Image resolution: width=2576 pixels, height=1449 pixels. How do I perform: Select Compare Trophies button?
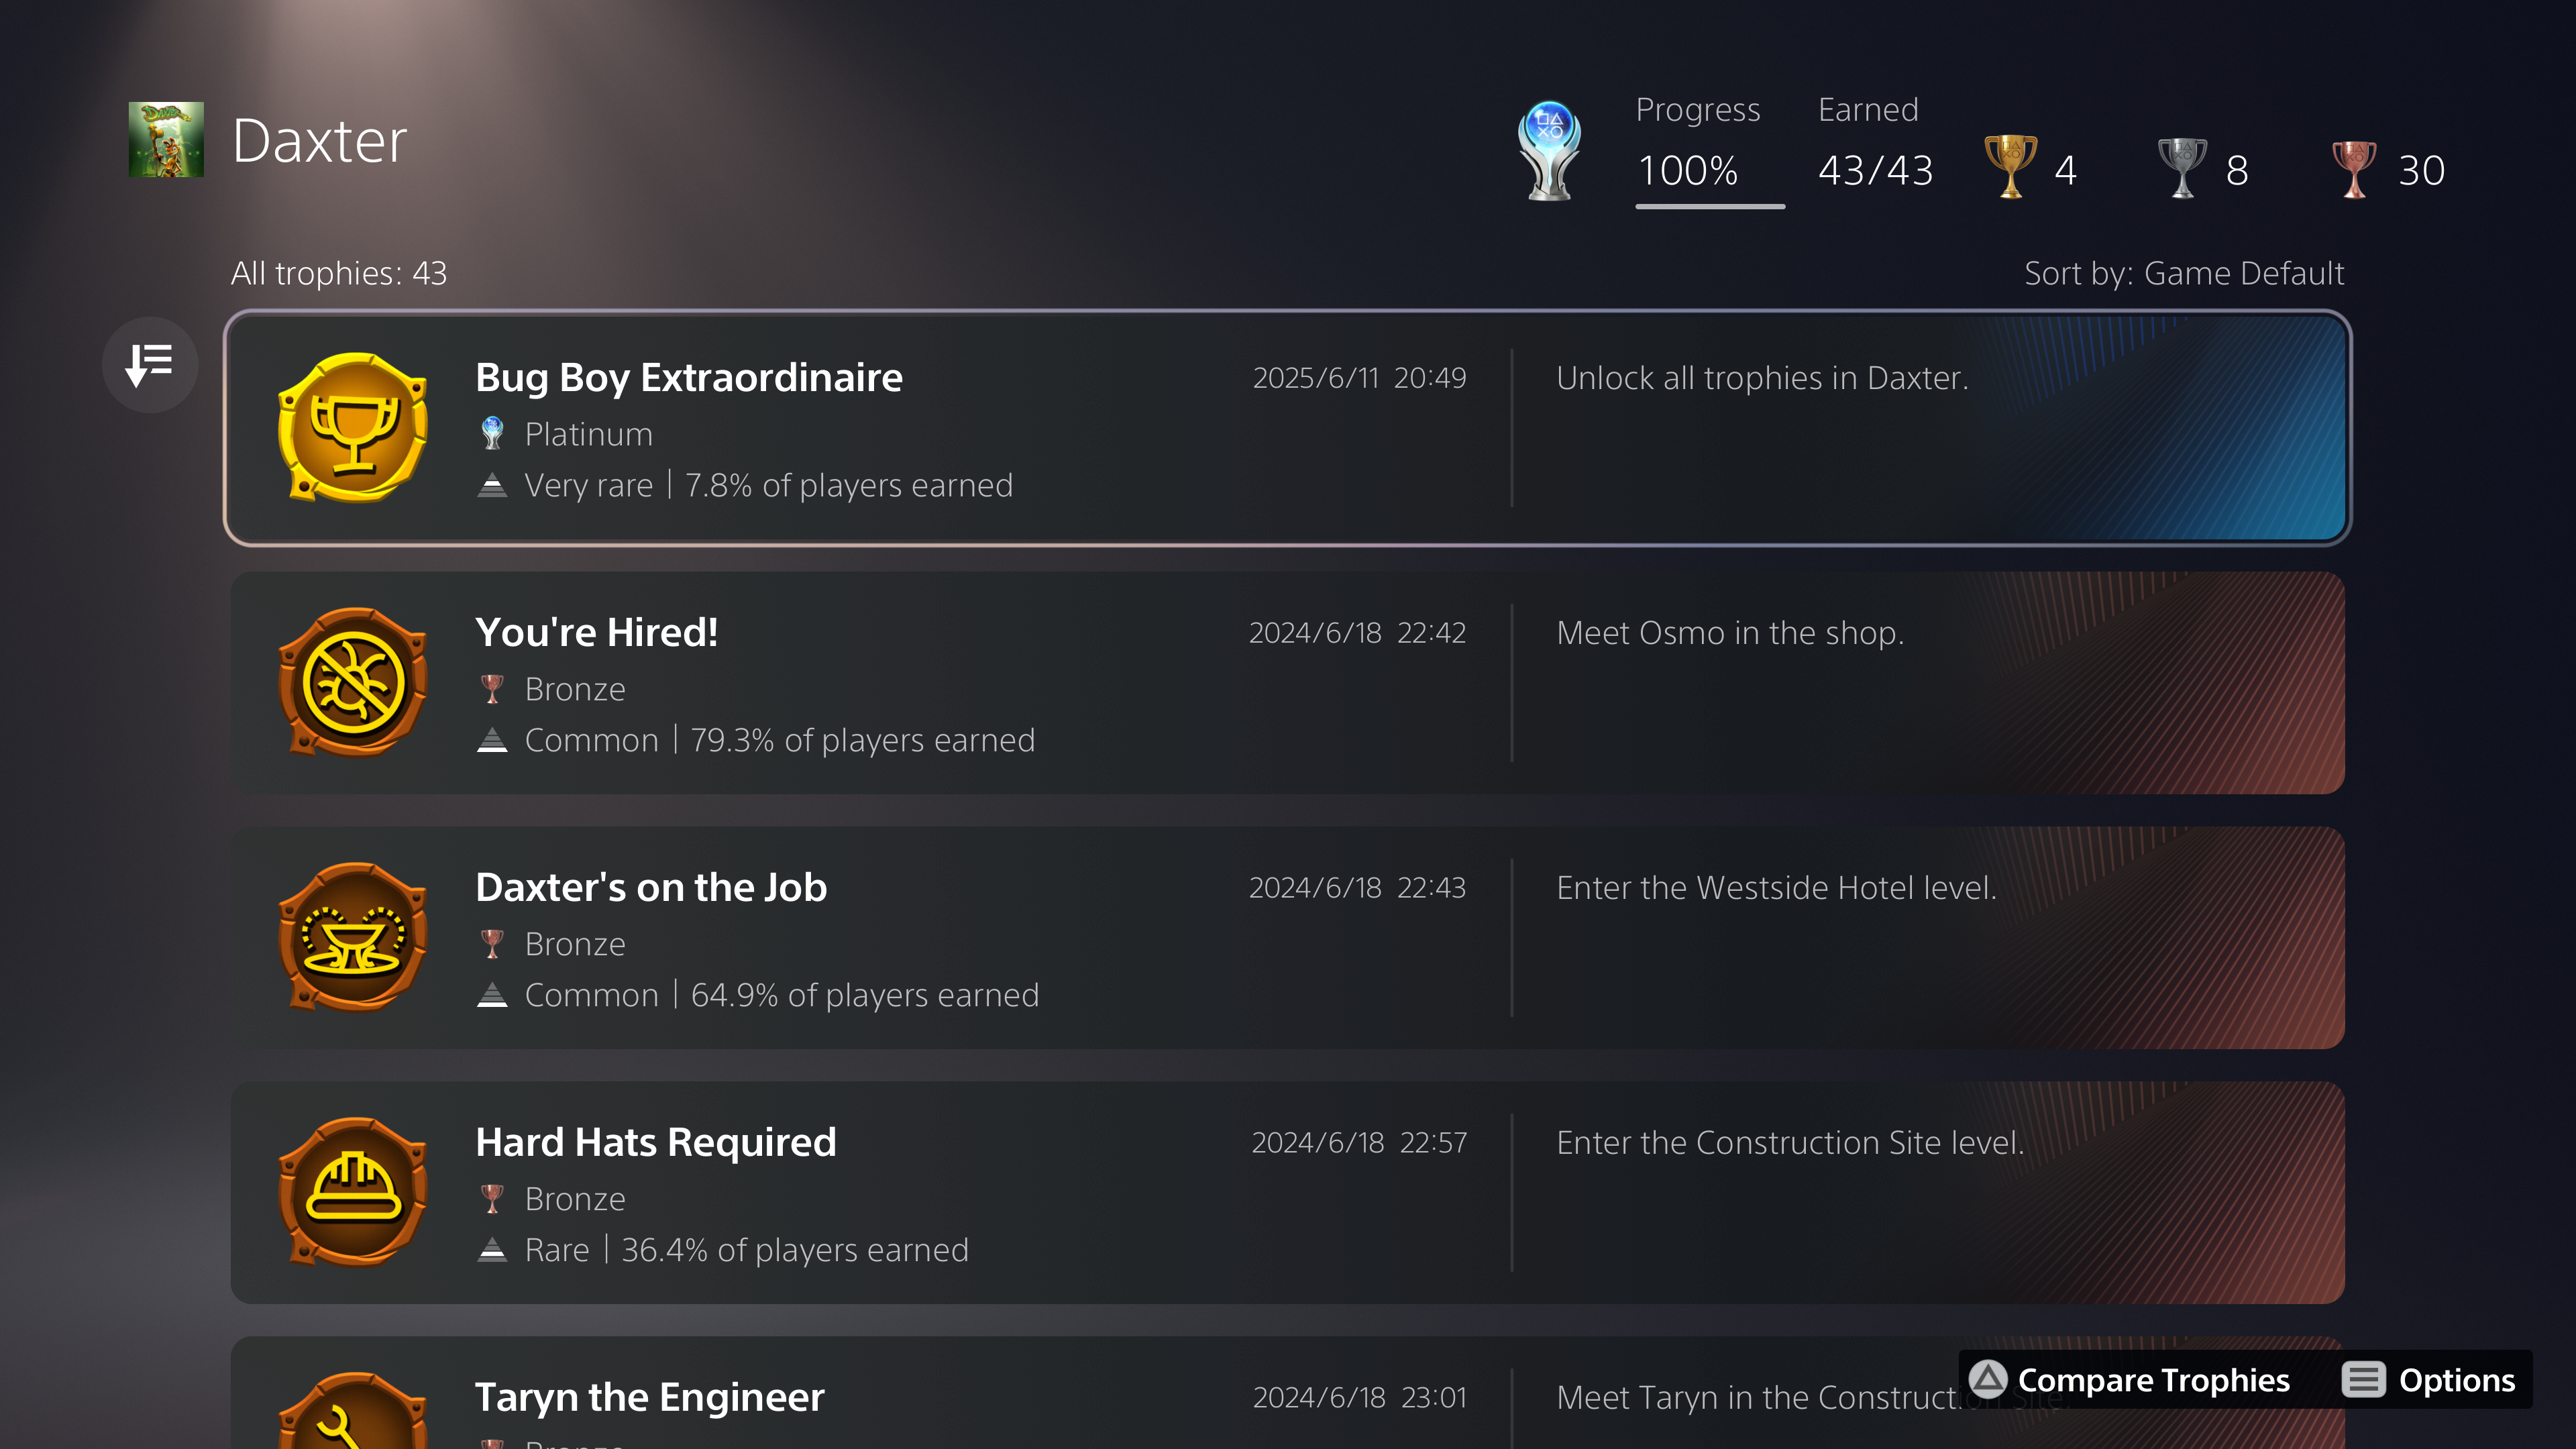pyautogui.click(x=2130, y=1380)
